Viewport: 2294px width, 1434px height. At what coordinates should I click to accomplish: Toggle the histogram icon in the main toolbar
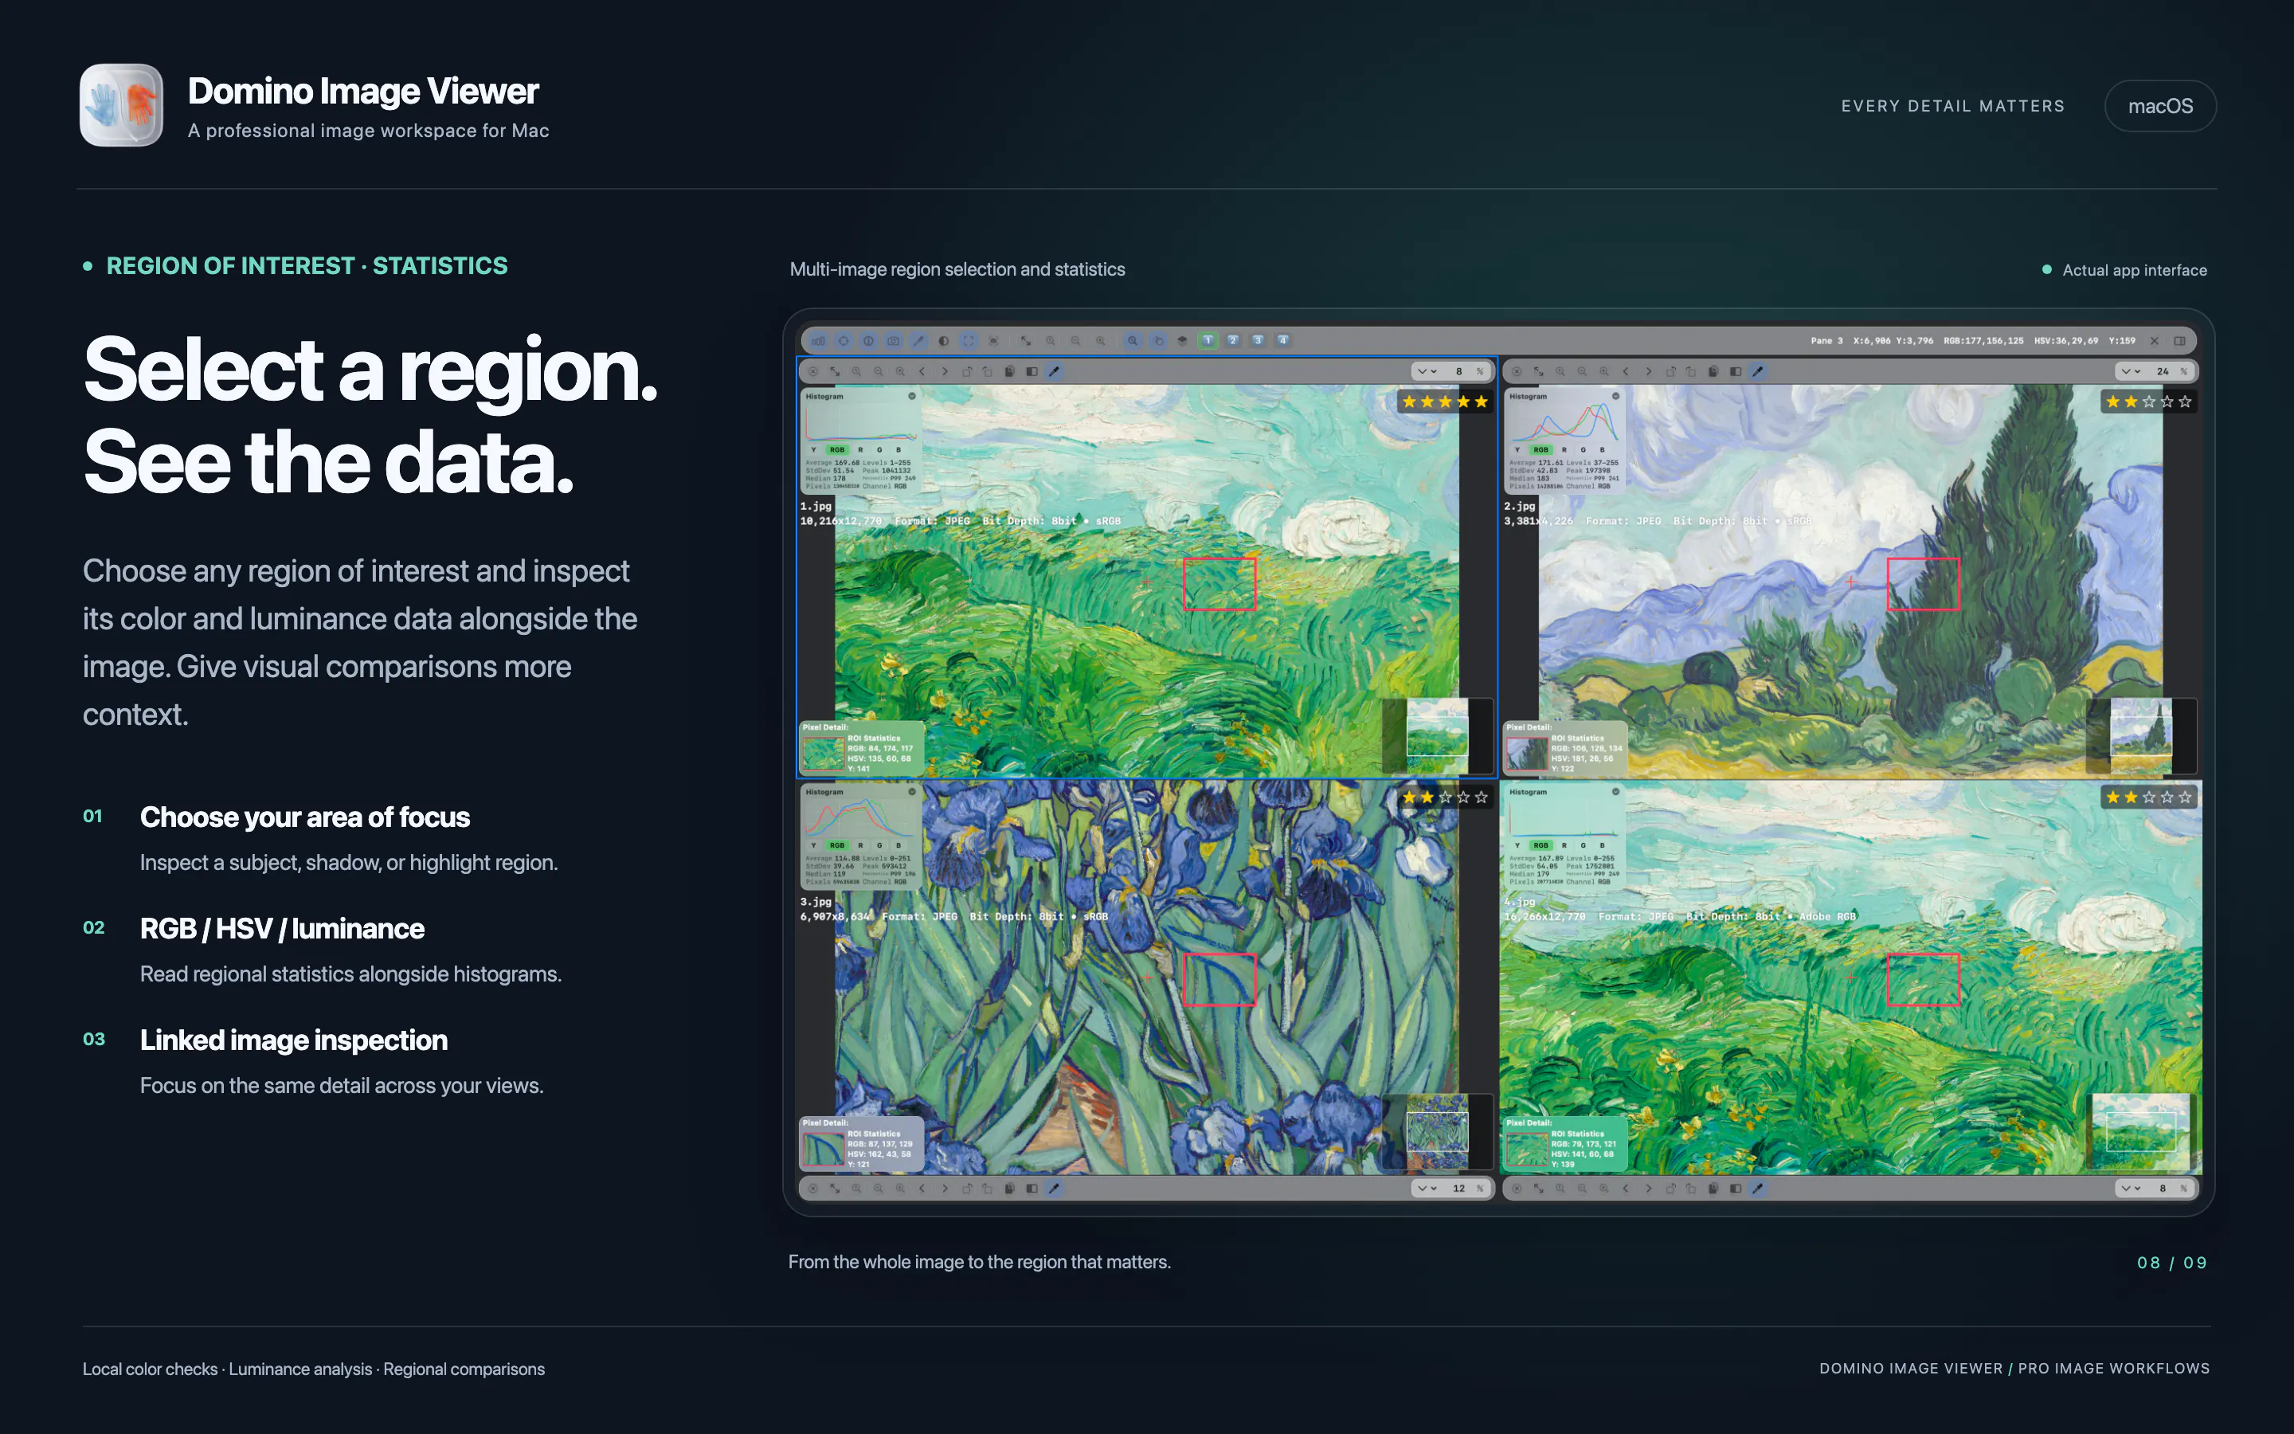(818, 340)
